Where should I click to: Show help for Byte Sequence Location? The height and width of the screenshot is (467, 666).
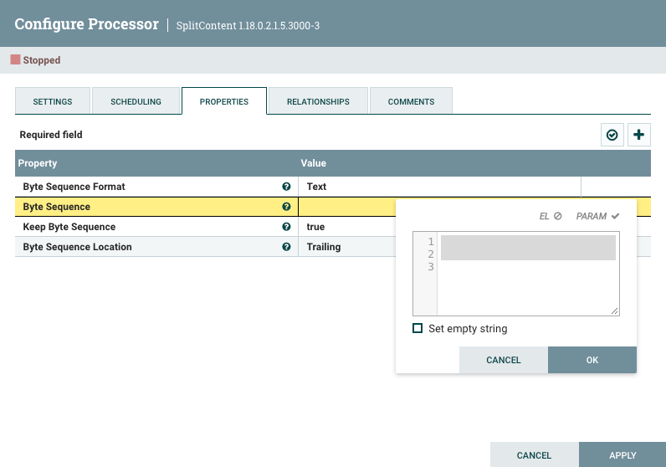coord(287,247)
